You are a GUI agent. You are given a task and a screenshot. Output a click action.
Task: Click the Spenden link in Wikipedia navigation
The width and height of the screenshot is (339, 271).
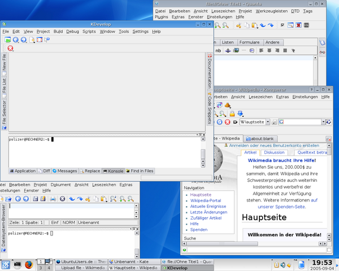pyautogui.click(x=199, y=230)
